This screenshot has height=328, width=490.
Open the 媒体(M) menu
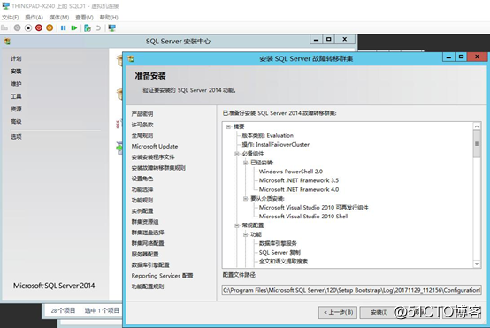click(x=59, y=18)
